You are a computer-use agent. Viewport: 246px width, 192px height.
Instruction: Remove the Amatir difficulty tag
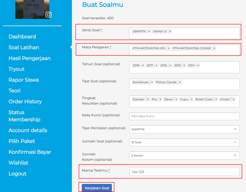click(x=234, y=99)
